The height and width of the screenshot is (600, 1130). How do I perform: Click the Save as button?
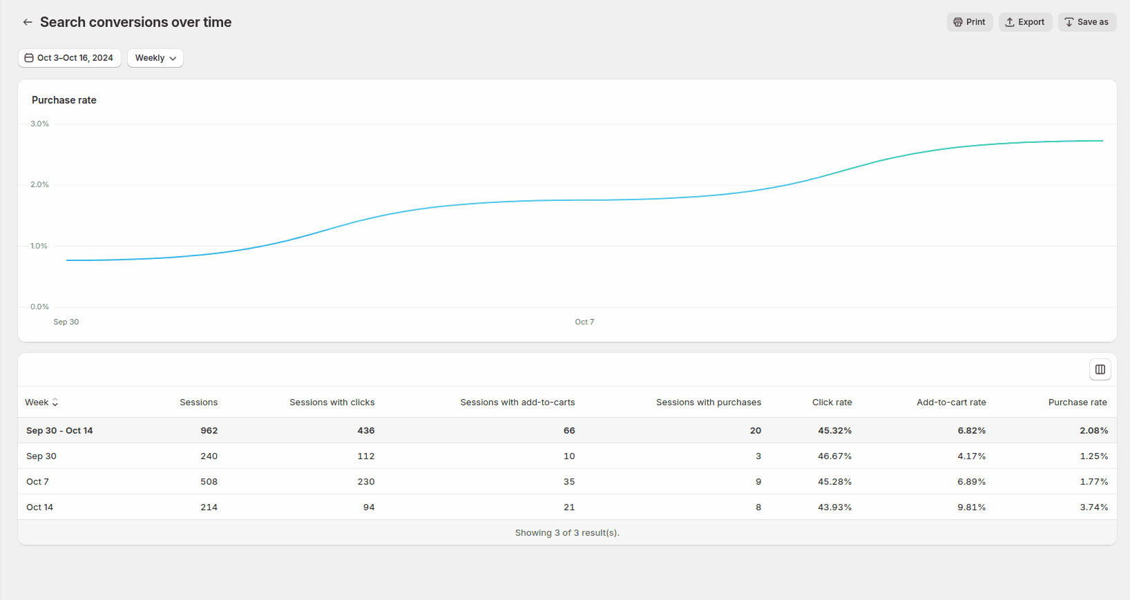1086,22
